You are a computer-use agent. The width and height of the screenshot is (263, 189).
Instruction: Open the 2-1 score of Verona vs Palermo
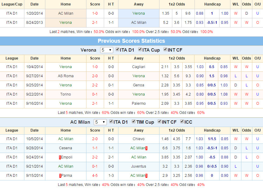(95, 103)
